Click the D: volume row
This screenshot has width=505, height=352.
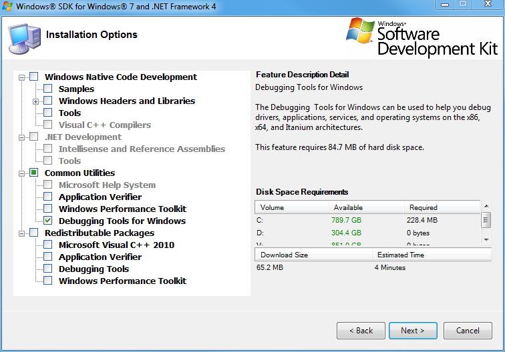(x=367, y=233)
